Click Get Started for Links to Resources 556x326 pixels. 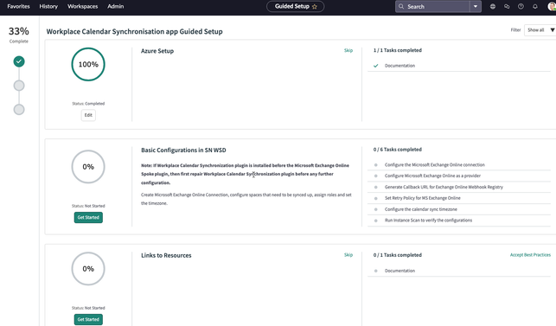coord(88,319)
